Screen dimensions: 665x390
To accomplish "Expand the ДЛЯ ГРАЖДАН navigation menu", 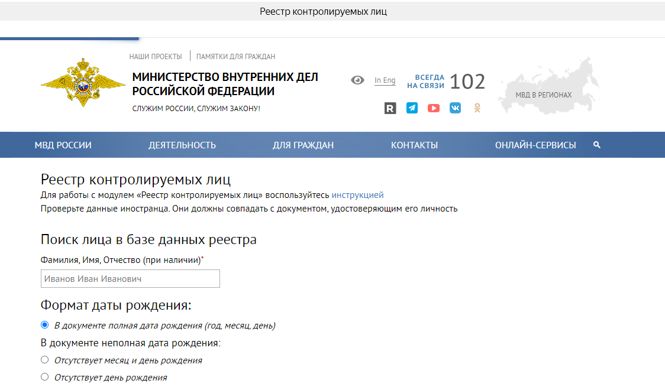I will [x=303, y=145].
